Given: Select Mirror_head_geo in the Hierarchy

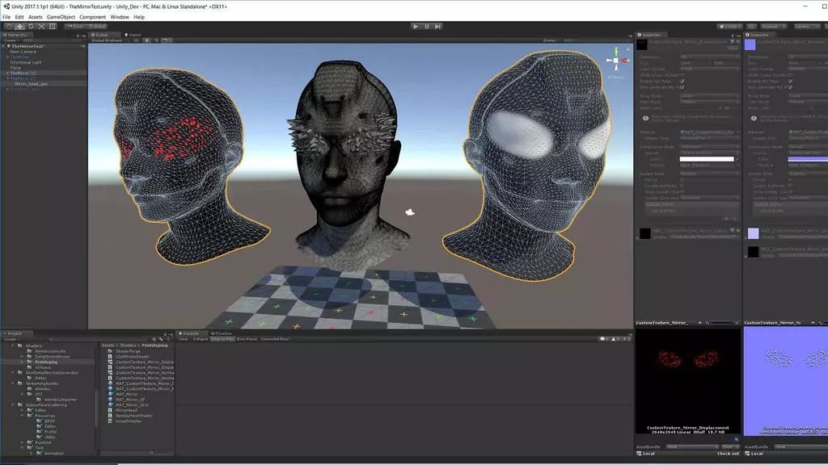Looking at the screenshot, I should click(x=31, y=84).
